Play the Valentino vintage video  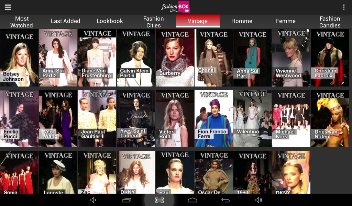tap(252, 118)
